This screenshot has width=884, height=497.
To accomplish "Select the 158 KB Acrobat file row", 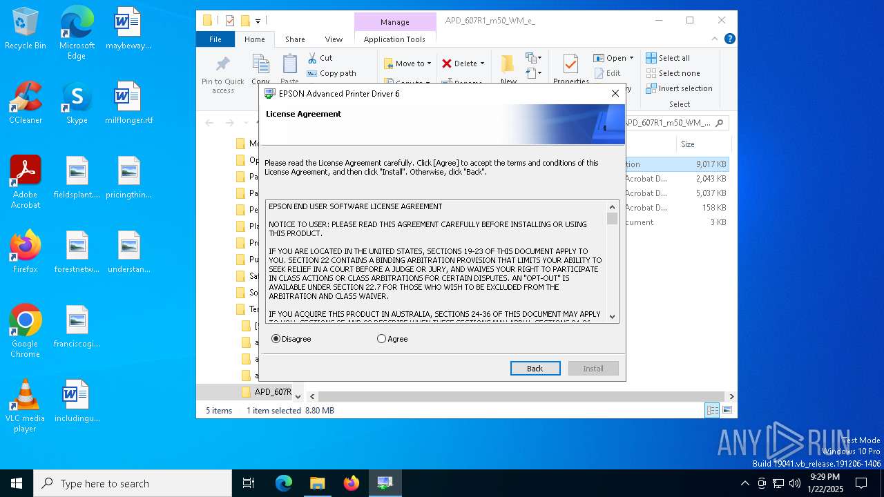I will [x=676, y=208].
